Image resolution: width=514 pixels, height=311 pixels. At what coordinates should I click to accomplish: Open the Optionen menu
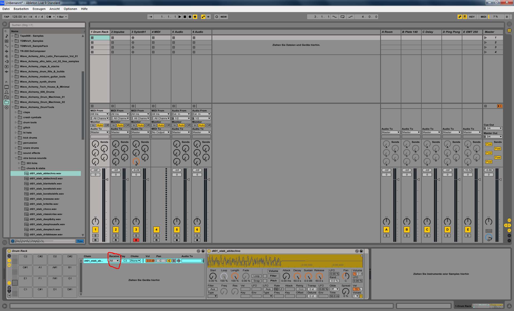pyautogui.click(x=70, y=9)
